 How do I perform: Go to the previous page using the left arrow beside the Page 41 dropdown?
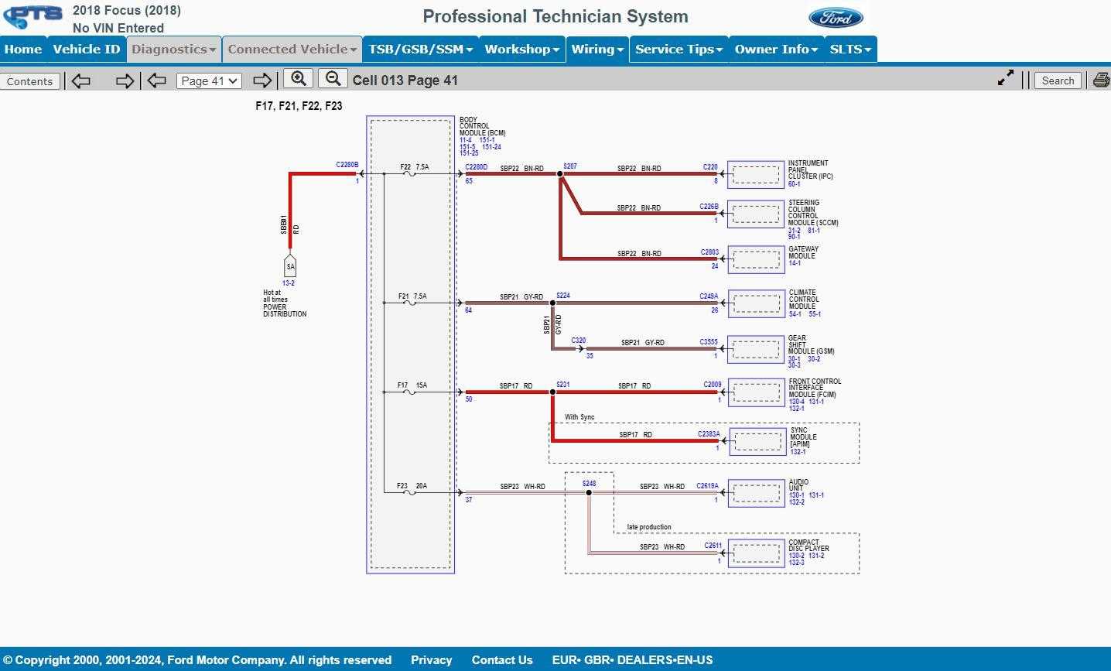[x=157, y=80]
